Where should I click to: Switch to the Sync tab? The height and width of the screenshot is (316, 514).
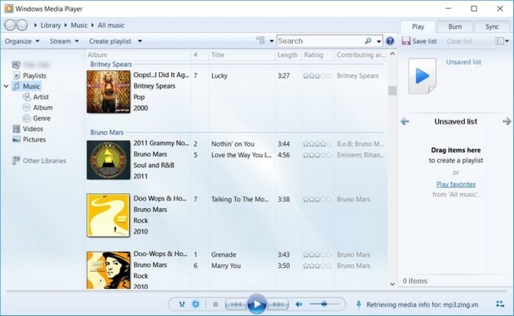[x=491, y=26]
